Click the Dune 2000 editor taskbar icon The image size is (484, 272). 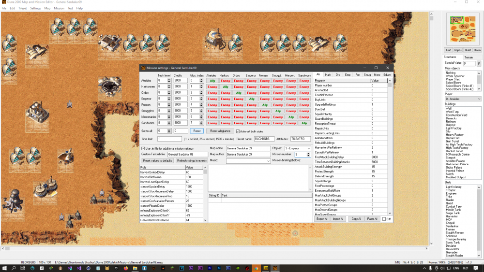tap(275, 268)
